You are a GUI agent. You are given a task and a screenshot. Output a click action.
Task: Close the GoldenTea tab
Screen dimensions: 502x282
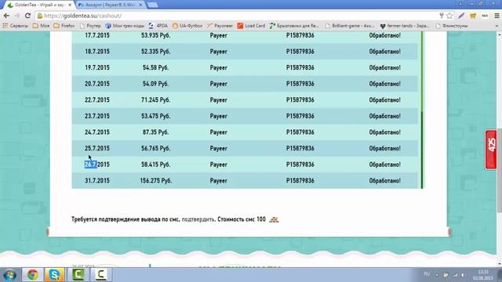(x=70, y=5)
